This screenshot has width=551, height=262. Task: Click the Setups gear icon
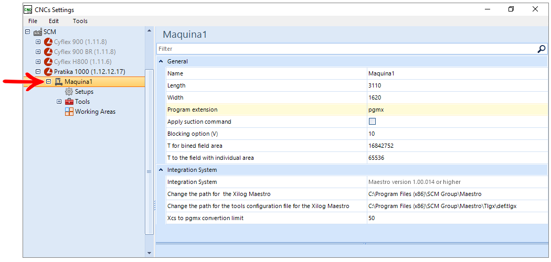69,92
